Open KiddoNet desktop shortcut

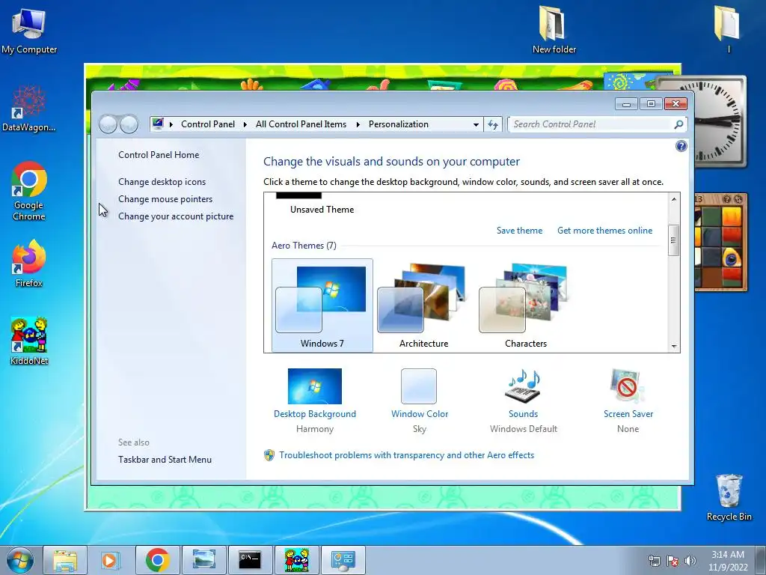point(29,341)
